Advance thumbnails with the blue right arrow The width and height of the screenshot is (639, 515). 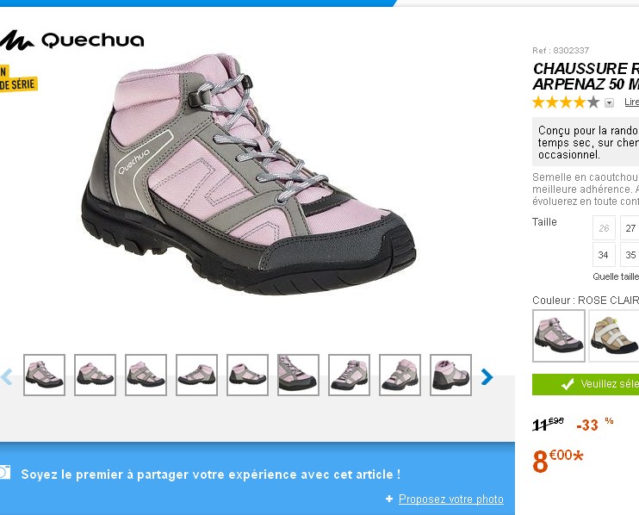[487, 377]
